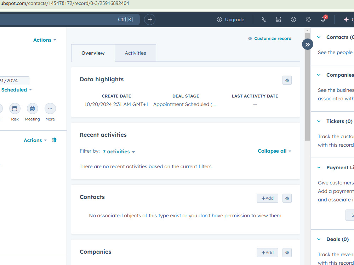Open the lower Actions dropdown beside gear
Screen dimensions: 354x265
[35, 140]
